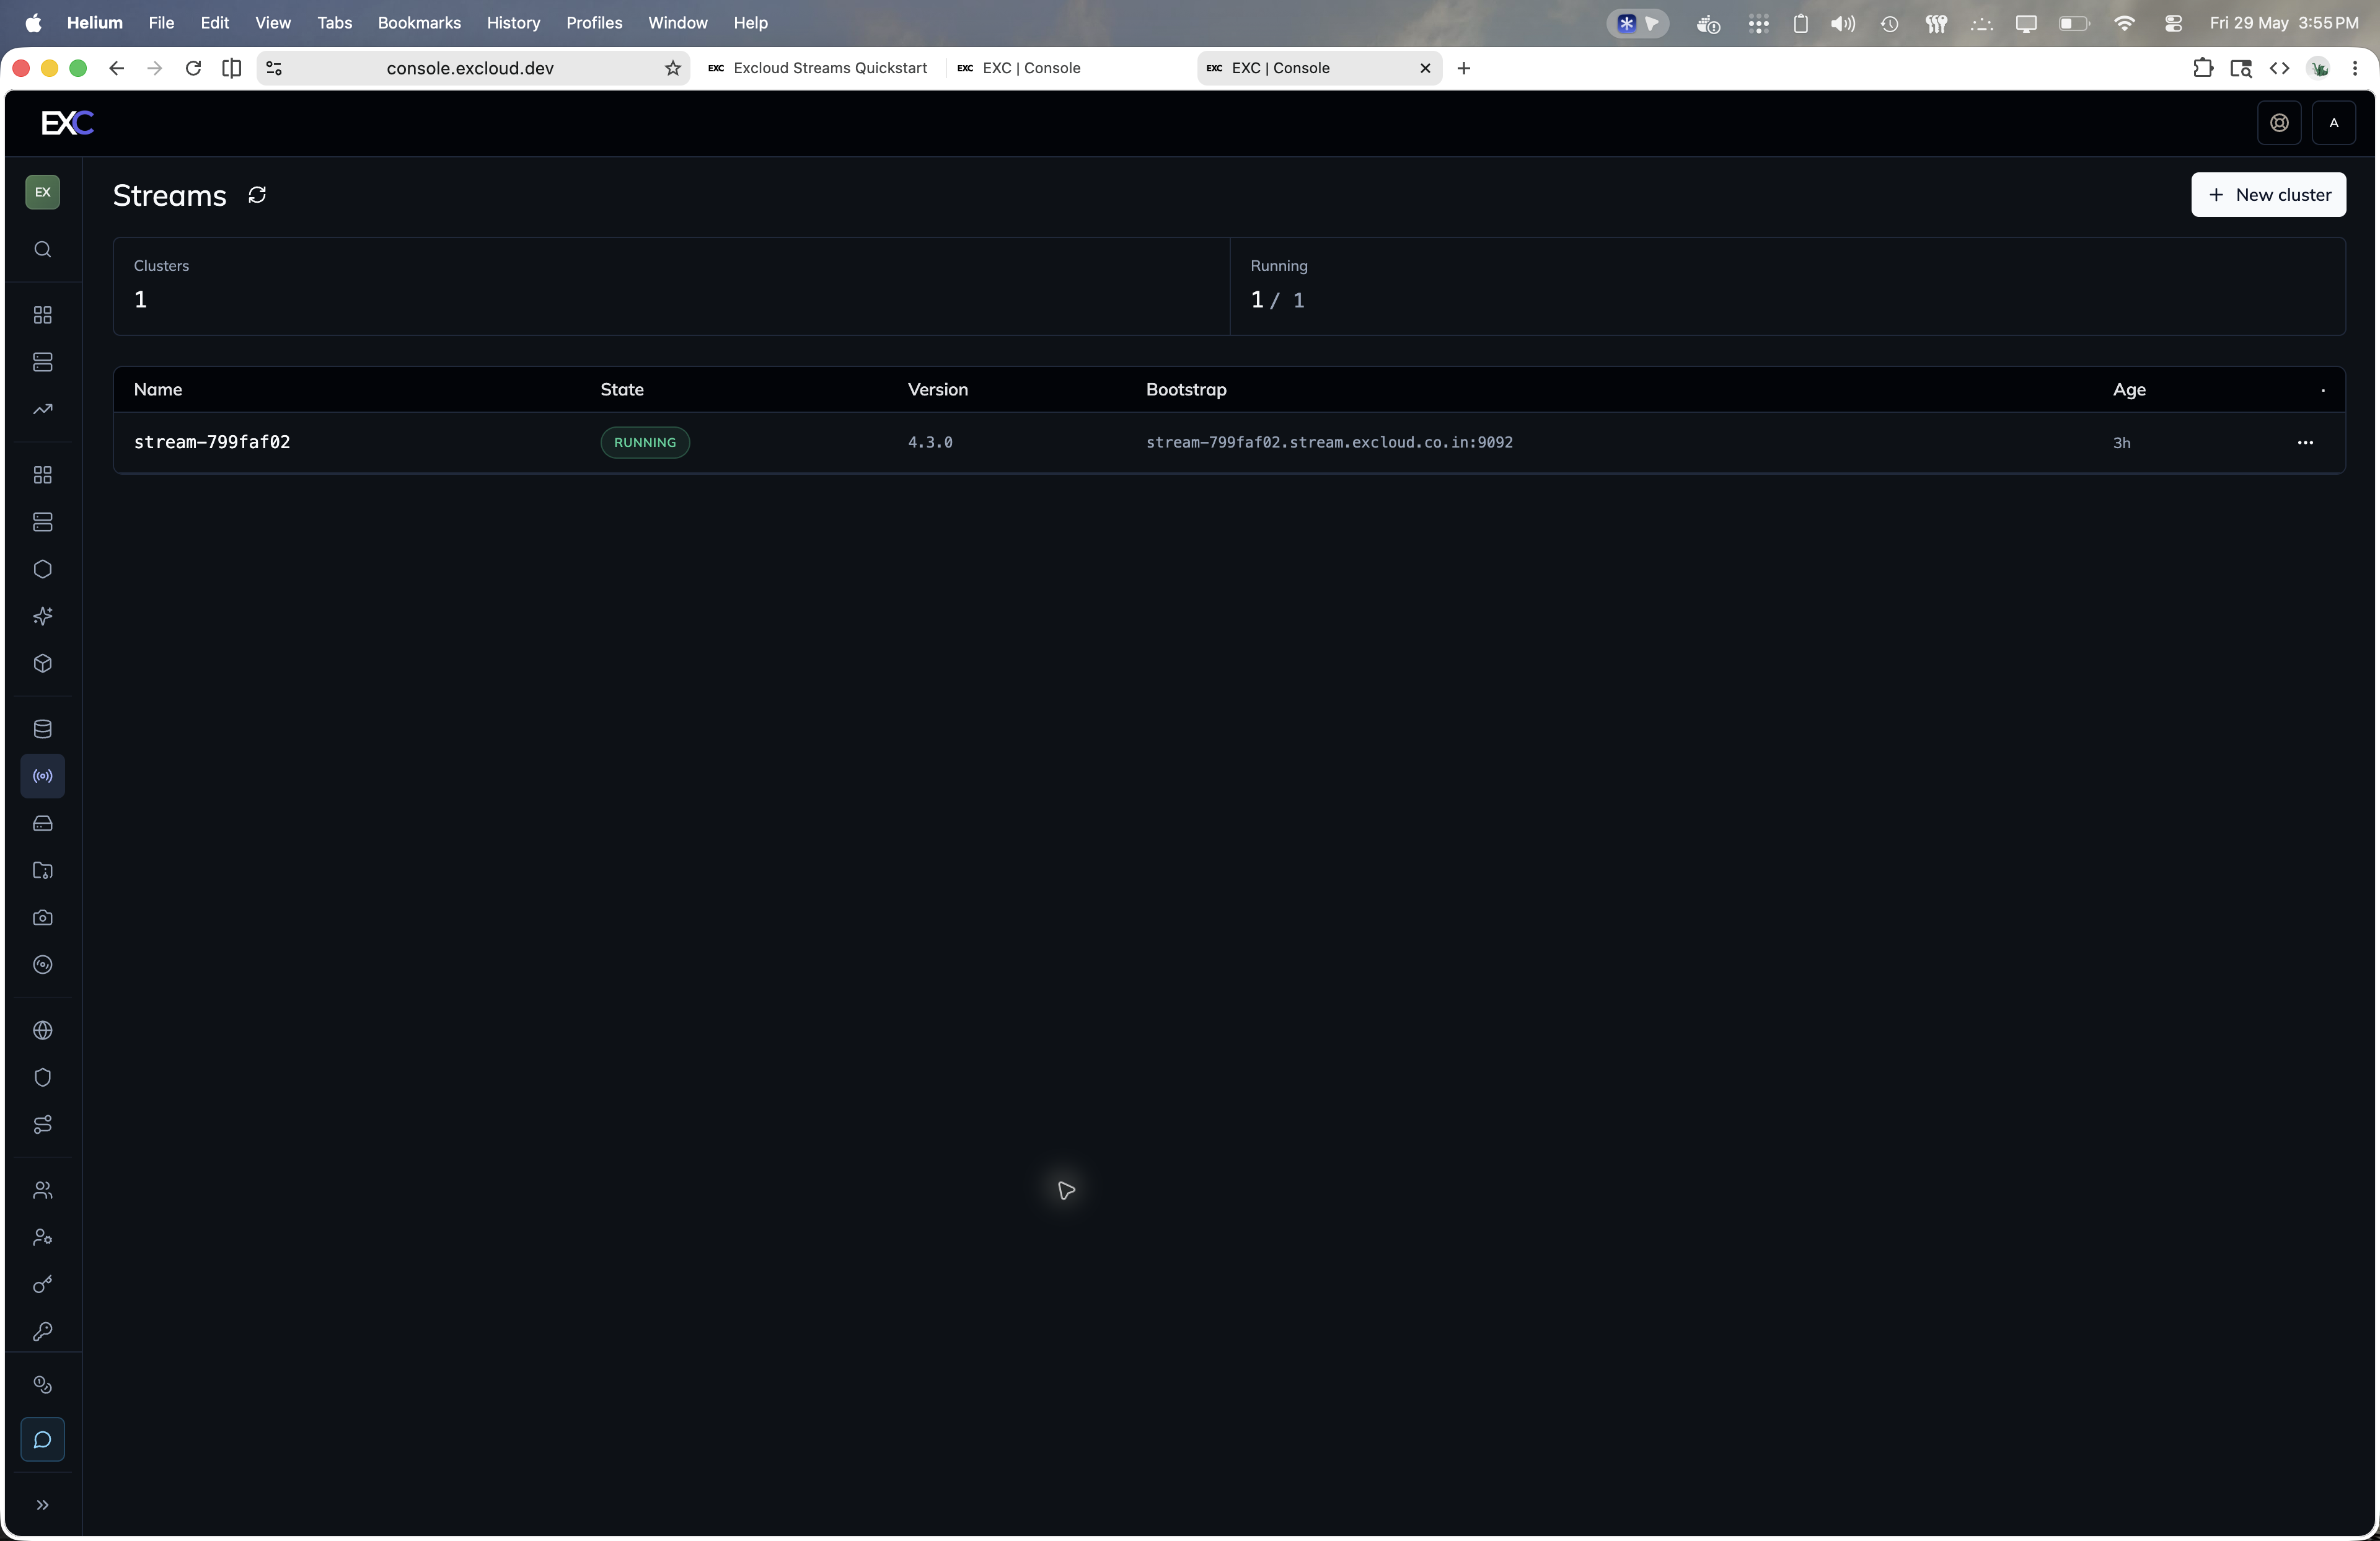Open the route workflow icon
This screenshot has height=1541, width=2380.
pos(42,1124)
